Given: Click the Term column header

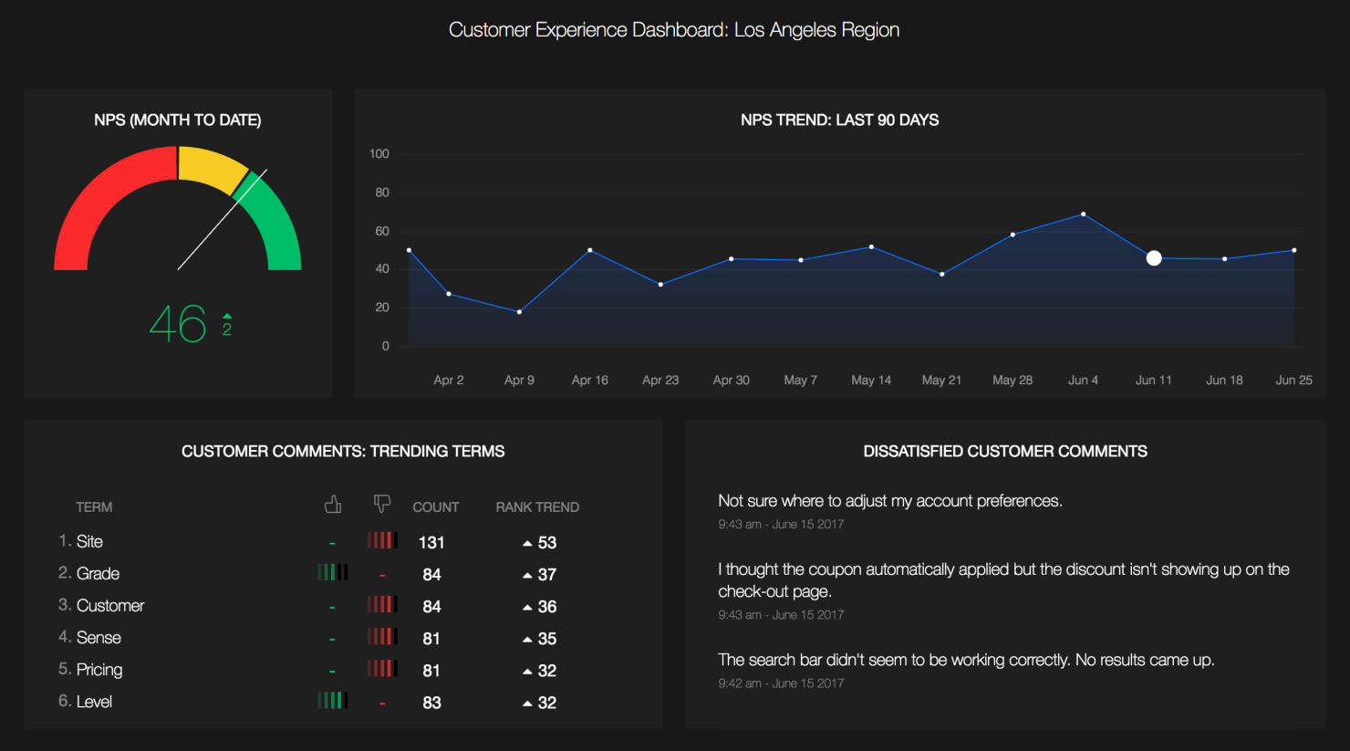Looking at the screenshot, I should (x=94, y=506).
